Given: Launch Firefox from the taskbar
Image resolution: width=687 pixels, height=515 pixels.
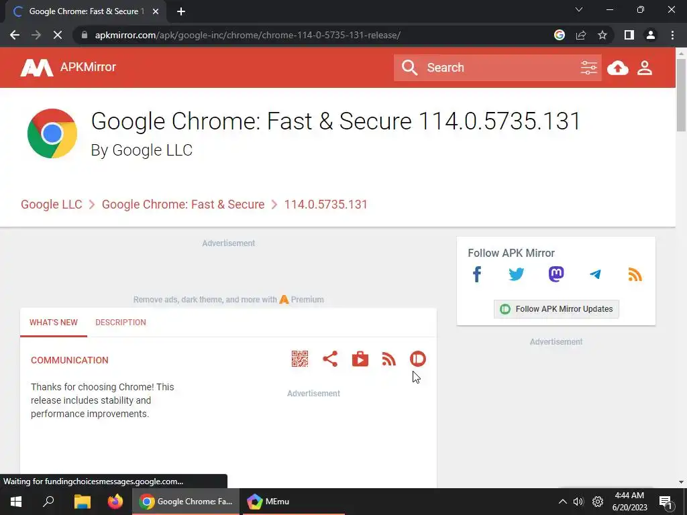Looking at the screenshot, I should (115, 502).
